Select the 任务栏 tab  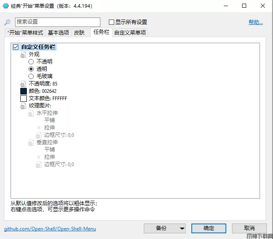click(x=101, y=32)
